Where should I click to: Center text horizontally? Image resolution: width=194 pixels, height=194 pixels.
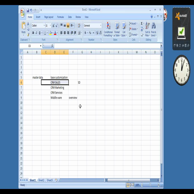(65, 33)
